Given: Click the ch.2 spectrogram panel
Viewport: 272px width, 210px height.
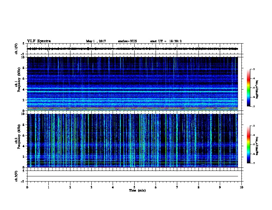Looking at the screenshot, I should (133, 141).
